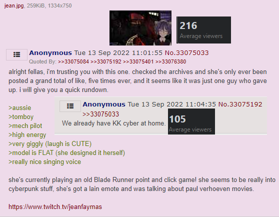279x217 pixels.
Task: Follow quoted-by link >>33075401
Action: point(138,61)
